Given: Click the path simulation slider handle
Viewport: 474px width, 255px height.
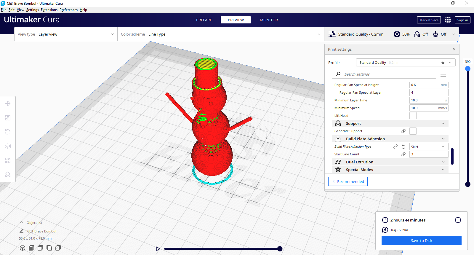Looking at the screenshot, I should (x=280, y=249).
